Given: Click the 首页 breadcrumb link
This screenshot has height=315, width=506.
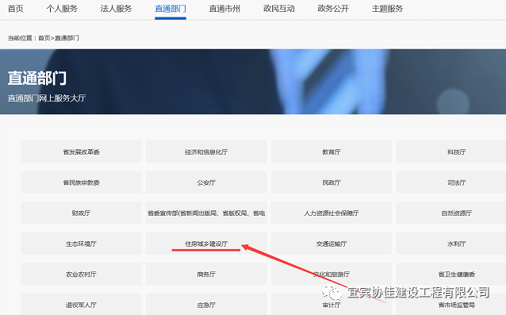Looking at the screenshot, I should click(44, 38).
